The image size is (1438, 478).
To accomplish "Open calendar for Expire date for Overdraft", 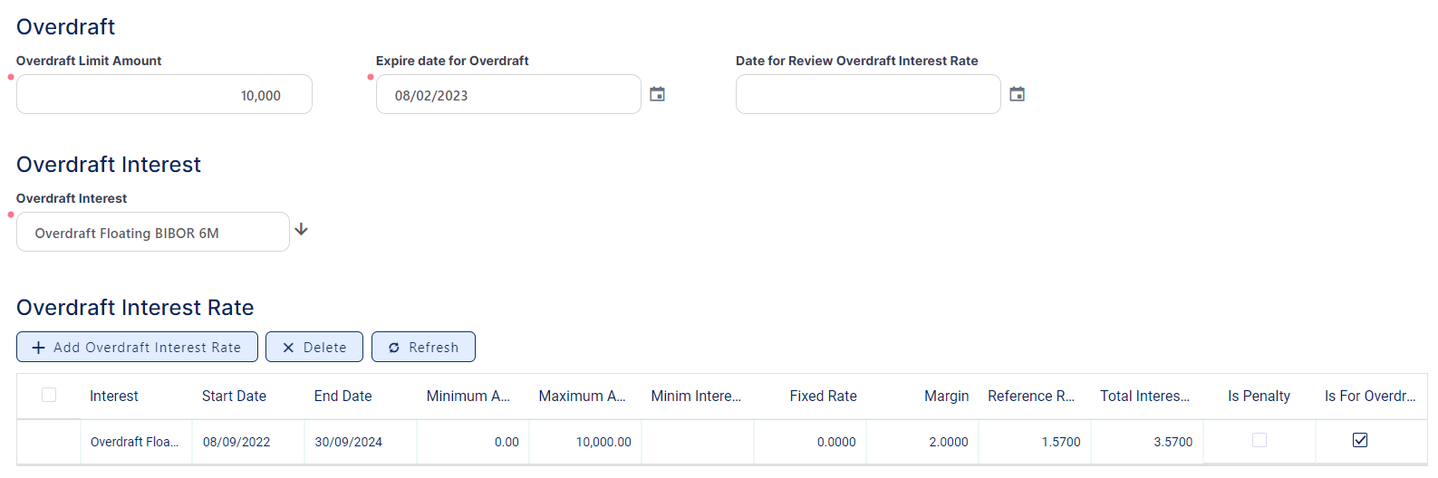I will point(658,94).
